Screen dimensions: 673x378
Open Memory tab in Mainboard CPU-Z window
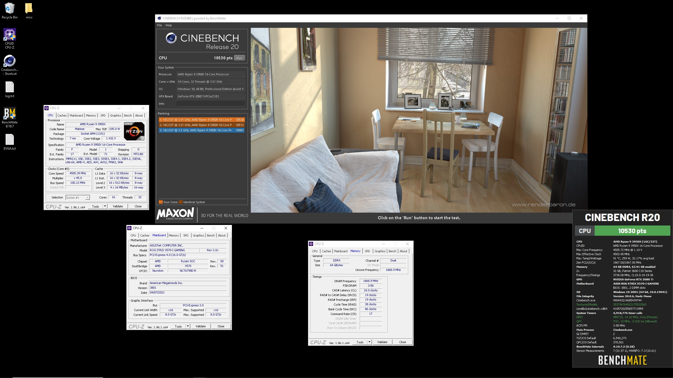click(174, 235)
